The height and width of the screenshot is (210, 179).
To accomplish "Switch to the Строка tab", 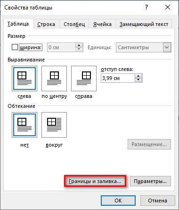I will click(x=46, y=24).
